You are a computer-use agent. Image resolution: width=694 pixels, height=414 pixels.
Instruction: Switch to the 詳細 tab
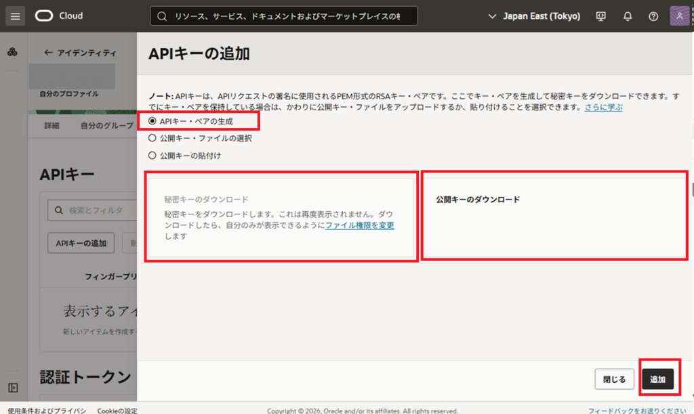pyautogui.click(x=52, y=126)
